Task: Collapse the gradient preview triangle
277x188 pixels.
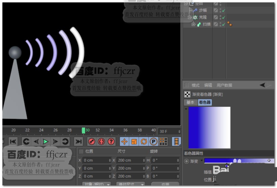Action: 186,109
